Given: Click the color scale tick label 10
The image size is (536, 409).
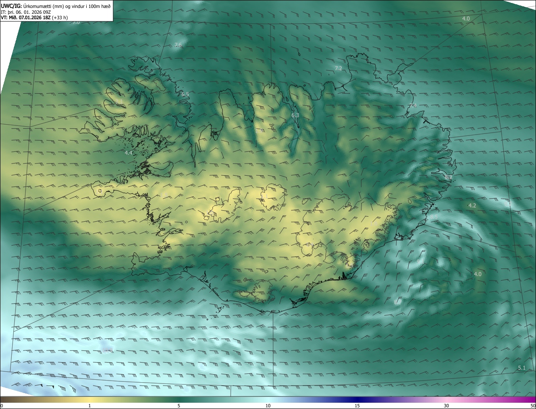Looking at the screenshot, I should pyautogui.click(x=268, y=406).
